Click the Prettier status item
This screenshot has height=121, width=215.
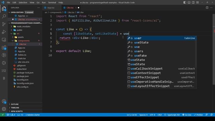pyautogui.click(x=198, y=115)
